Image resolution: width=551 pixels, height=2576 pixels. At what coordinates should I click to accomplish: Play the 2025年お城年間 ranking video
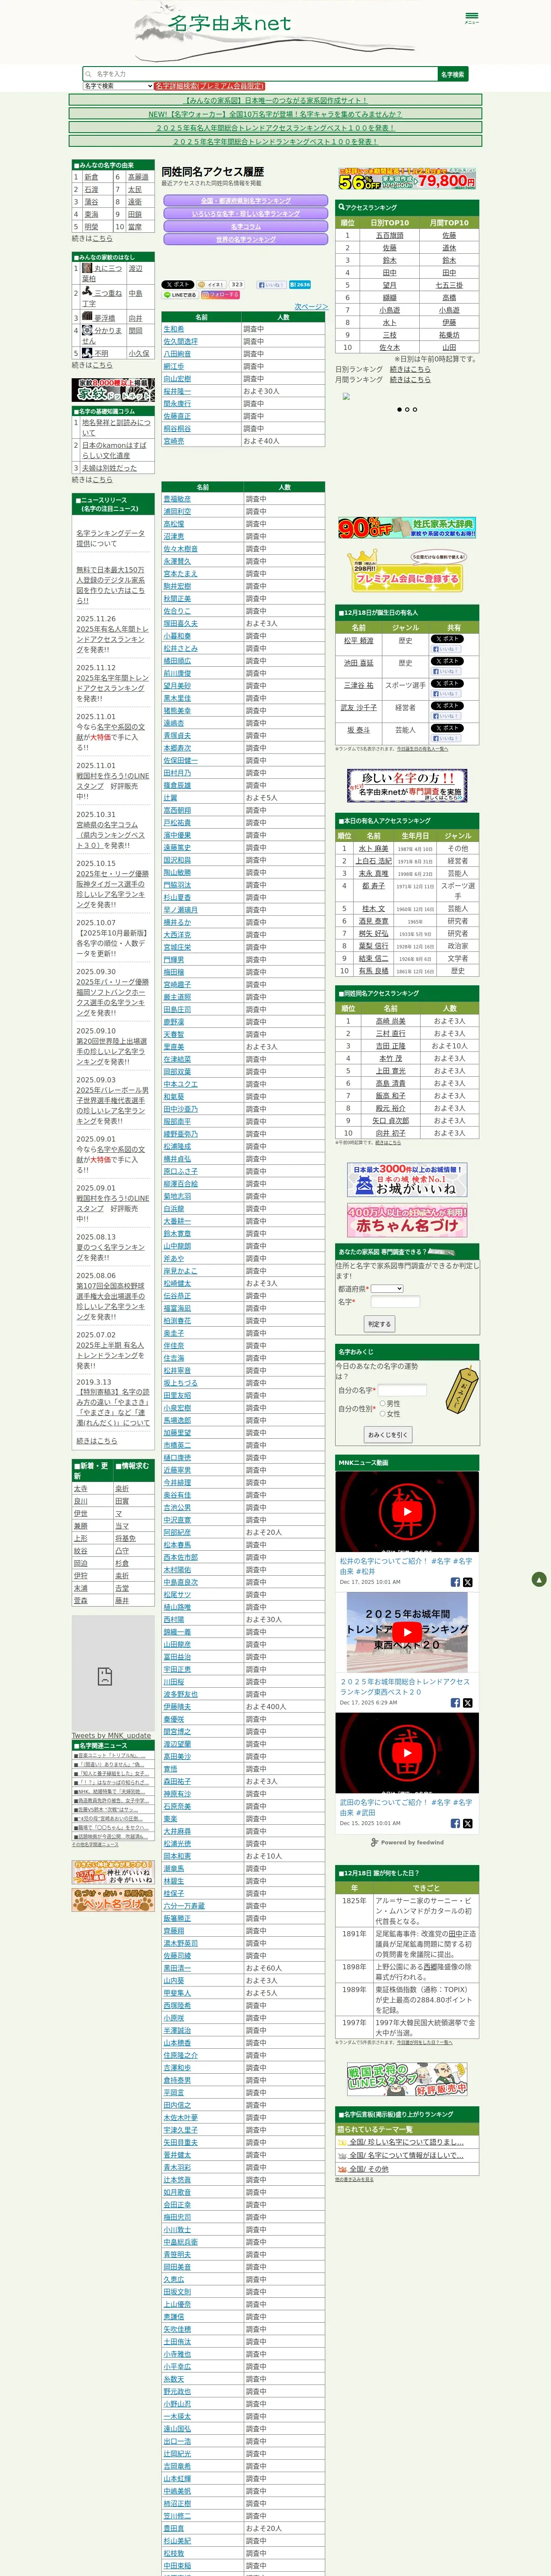(407, 1632)
